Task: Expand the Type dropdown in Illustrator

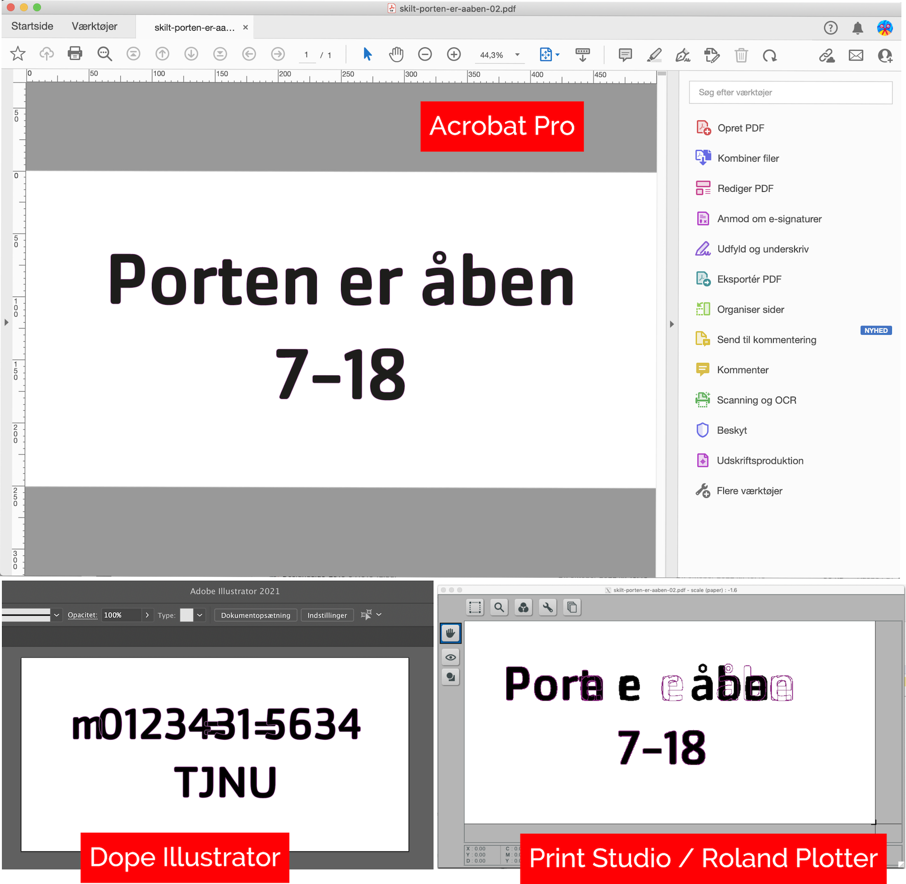Action: (200, 615)
